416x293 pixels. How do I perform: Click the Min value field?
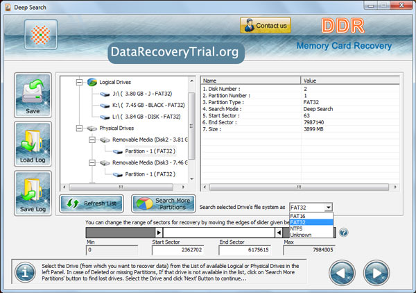click(112, 250)
